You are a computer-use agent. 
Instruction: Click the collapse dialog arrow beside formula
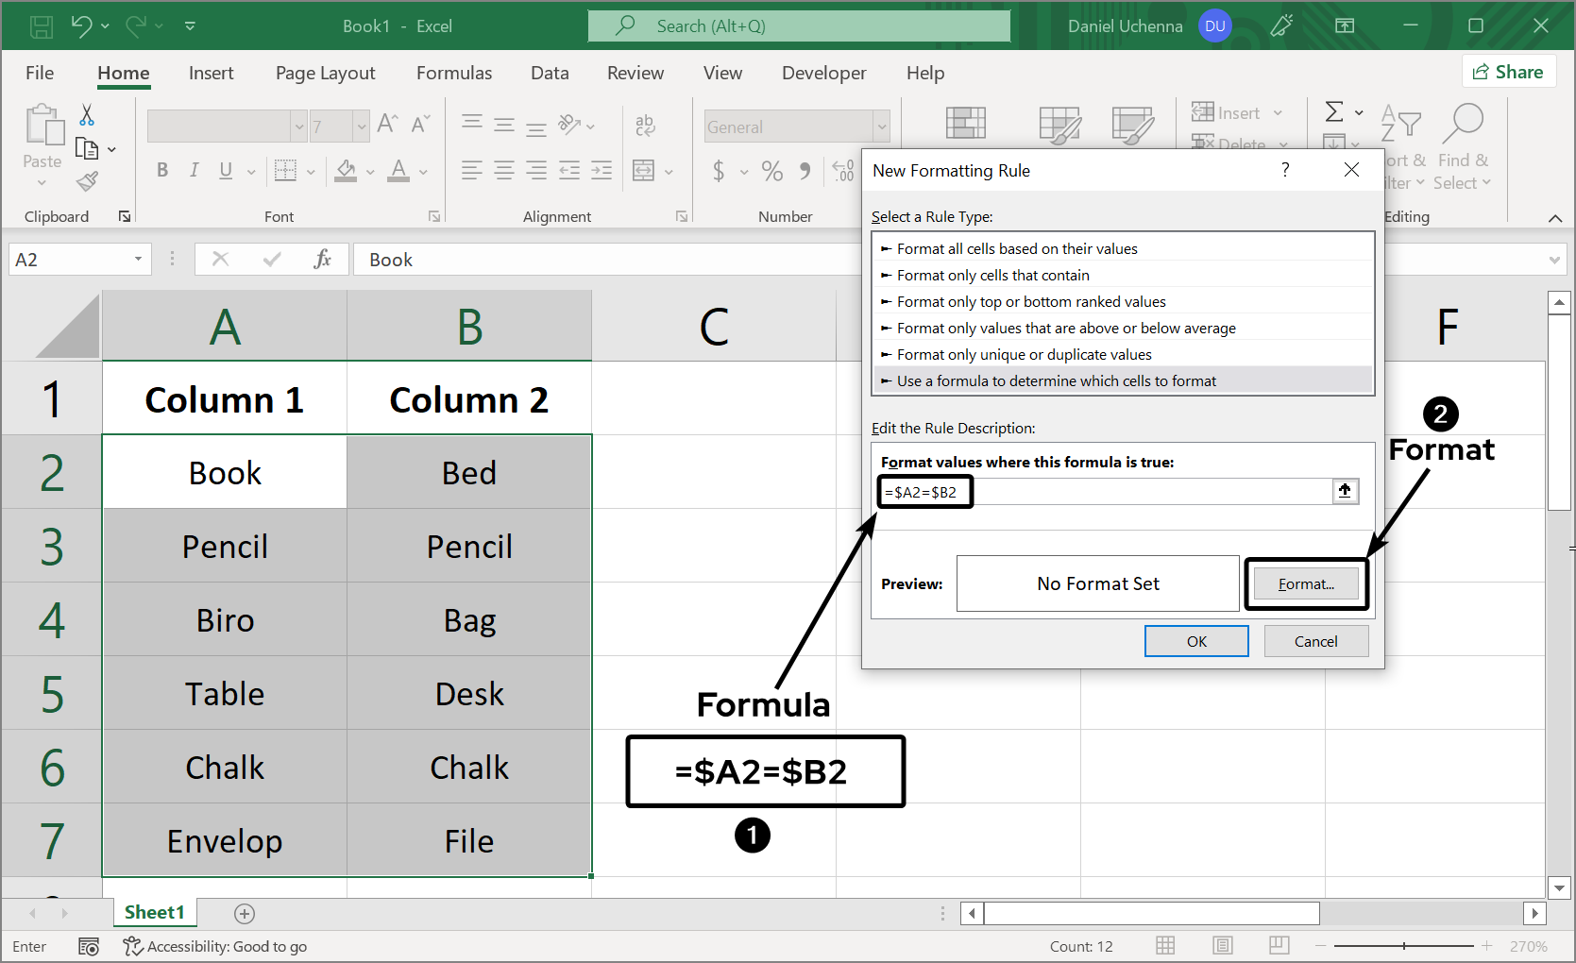click(1345, 491)
